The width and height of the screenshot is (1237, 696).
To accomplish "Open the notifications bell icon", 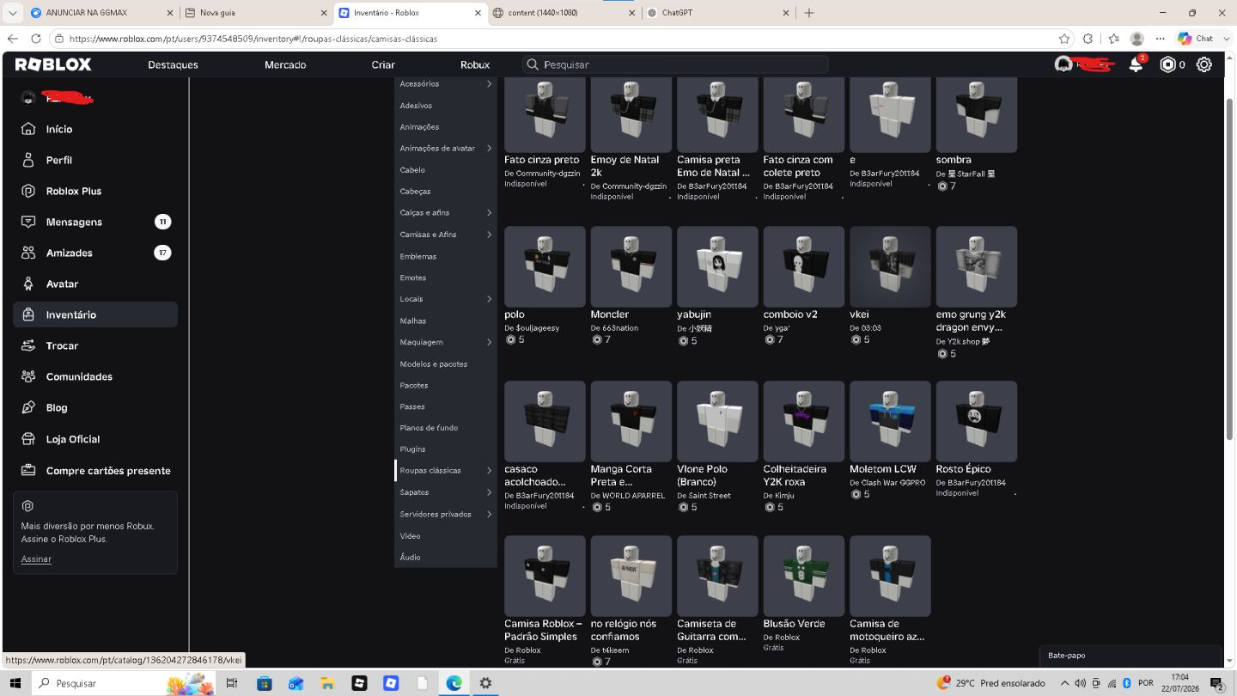I will tap(1136, 64).
